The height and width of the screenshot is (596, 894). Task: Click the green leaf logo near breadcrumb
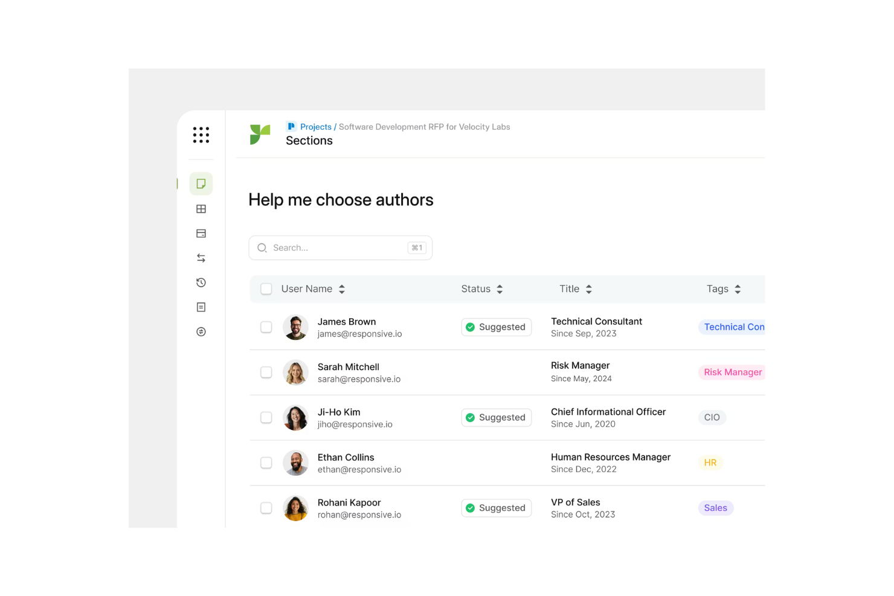(259, 134)
